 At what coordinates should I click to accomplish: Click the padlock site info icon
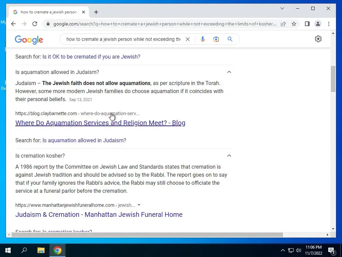coord(48,24)
